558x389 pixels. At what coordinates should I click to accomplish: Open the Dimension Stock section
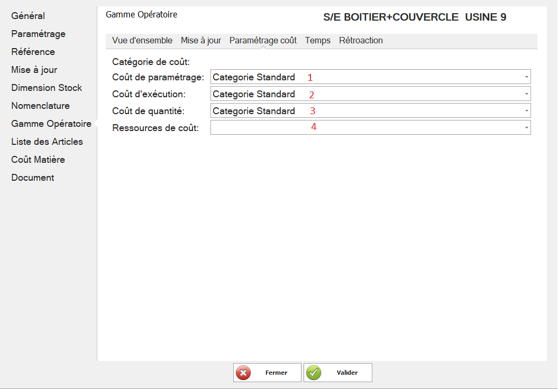47,88
